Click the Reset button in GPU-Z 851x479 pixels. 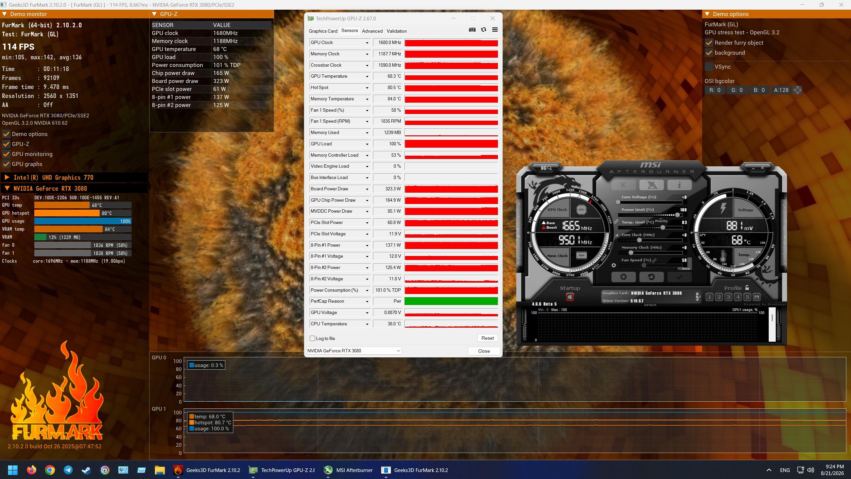[488, 338]
